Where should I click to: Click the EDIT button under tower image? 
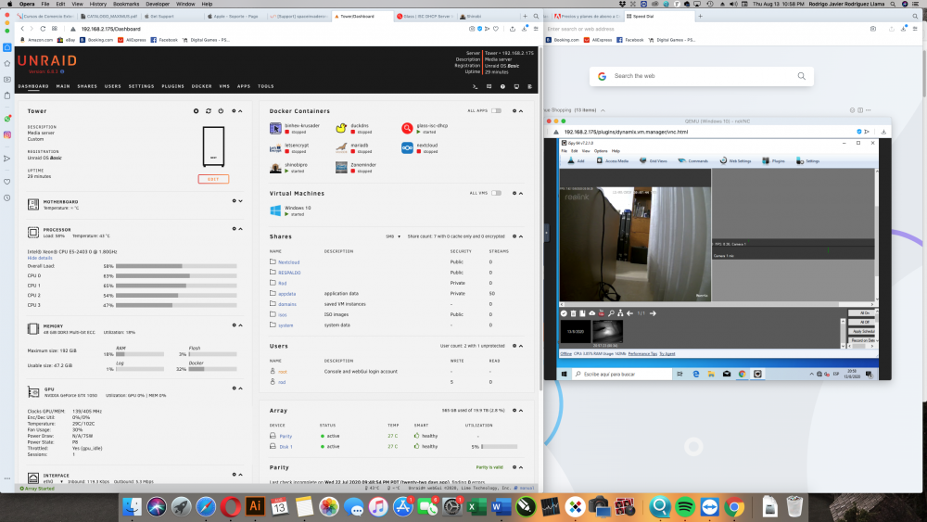(213, 179)
